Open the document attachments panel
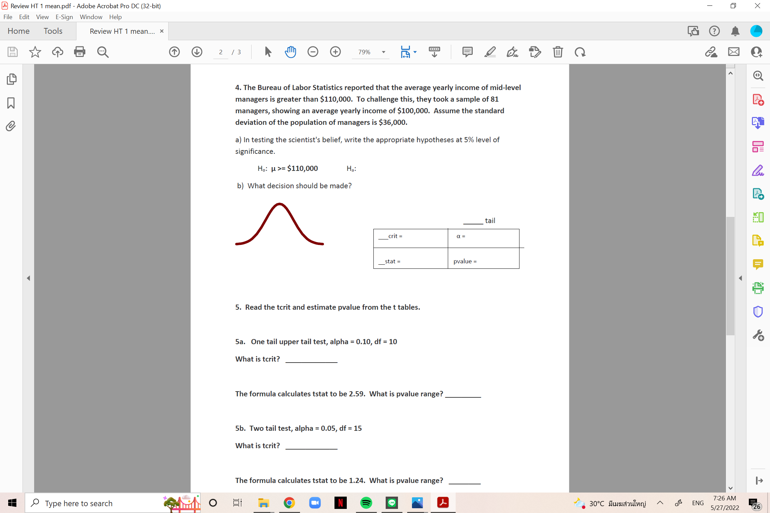This screenshot has width=770, height=513. click(11, 126)
